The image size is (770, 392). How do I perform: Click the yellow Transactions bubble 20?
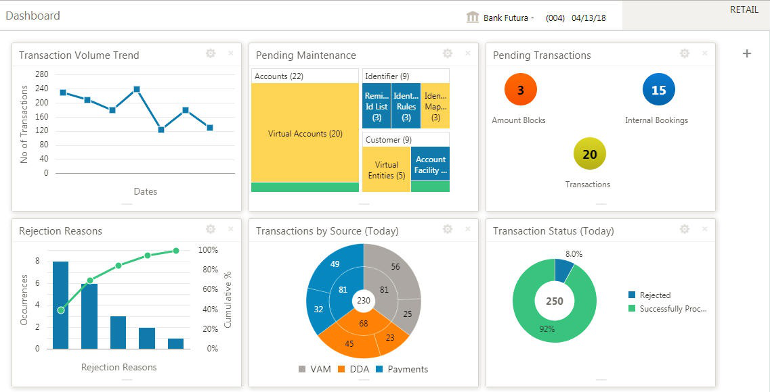click(589, 154)
